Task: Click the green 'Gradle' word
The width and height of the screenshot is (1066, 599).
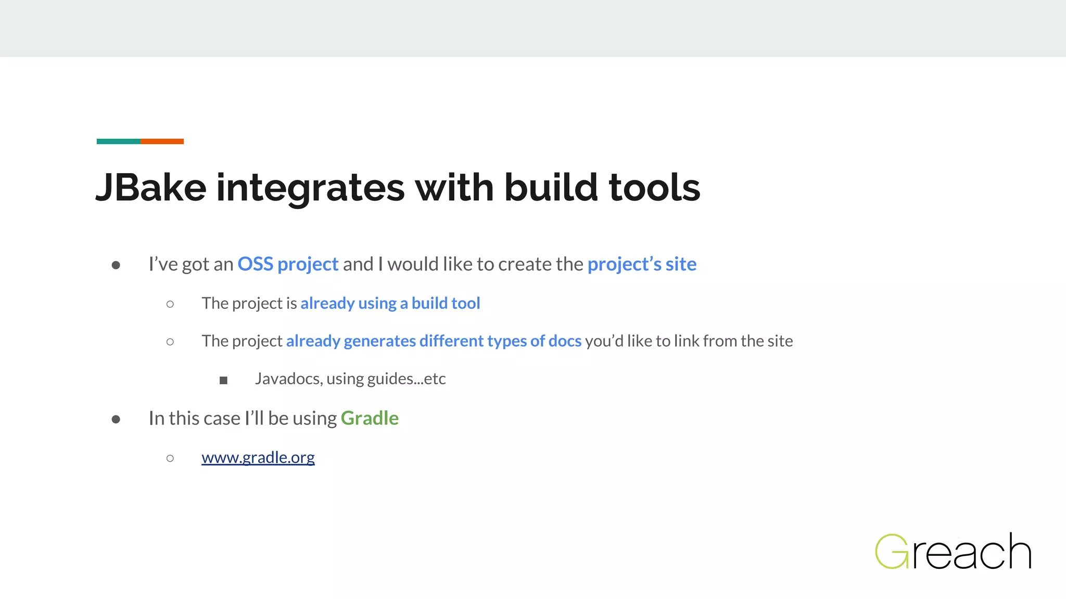Action: (370, 419)
